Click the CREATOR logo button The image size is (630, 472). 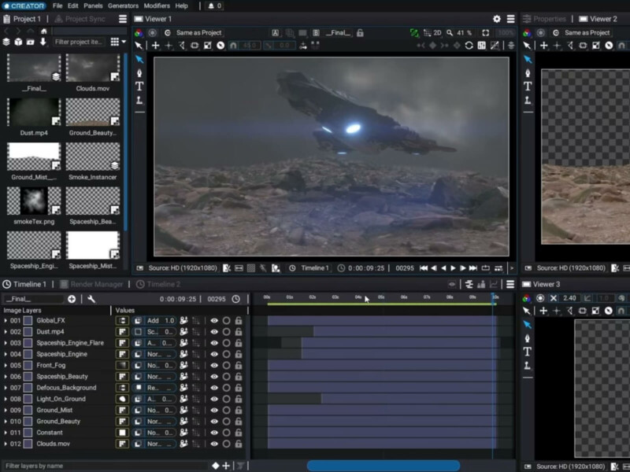tap(24, 6)
